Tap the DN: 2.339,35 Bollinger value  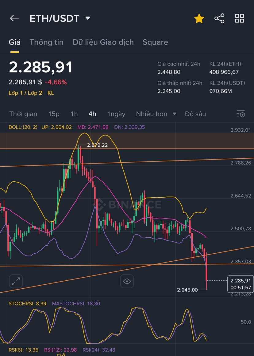tap(129, 127)
